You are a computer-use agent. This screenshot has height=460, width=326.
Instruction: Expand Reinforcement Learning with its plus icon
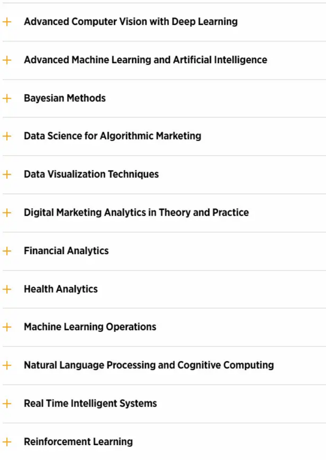coord(7,442)
